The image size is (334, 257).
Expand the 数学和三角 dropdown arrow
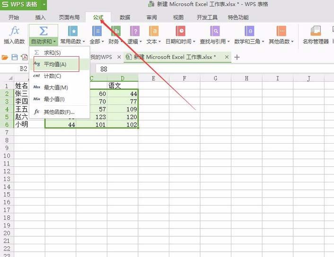point(263,42)
